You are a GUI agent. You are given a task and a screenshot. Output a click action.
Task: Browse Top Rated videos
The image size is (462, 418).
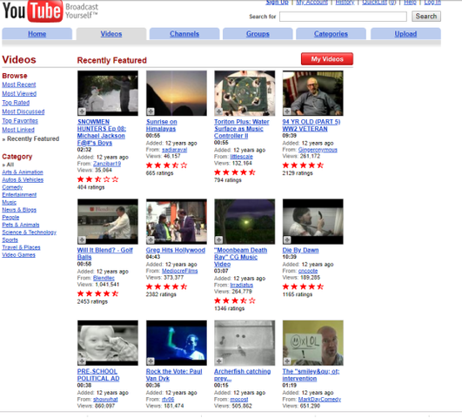(16, 103)
